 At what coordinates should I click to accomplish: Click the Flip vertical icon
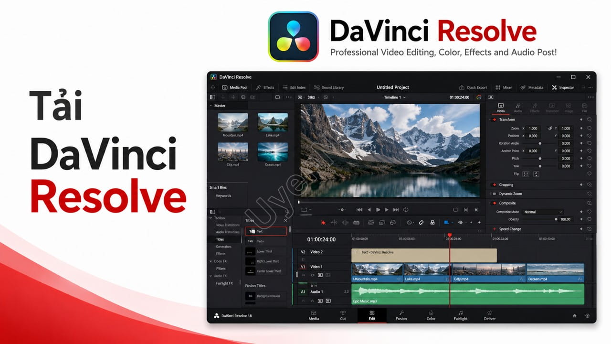click(536, 174)
